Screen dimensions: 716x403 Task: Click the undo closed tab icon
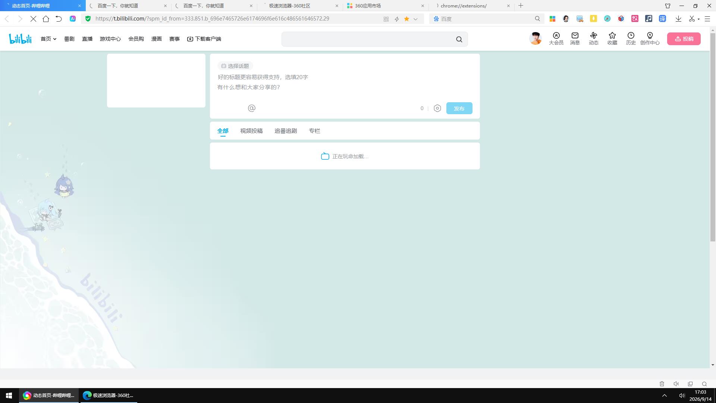pyautogui.click(x=59, y=19)
